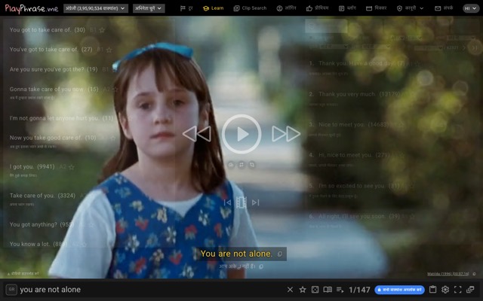Open the blog menu item
This screenshot has width=483, height=301.
point(347,8)
